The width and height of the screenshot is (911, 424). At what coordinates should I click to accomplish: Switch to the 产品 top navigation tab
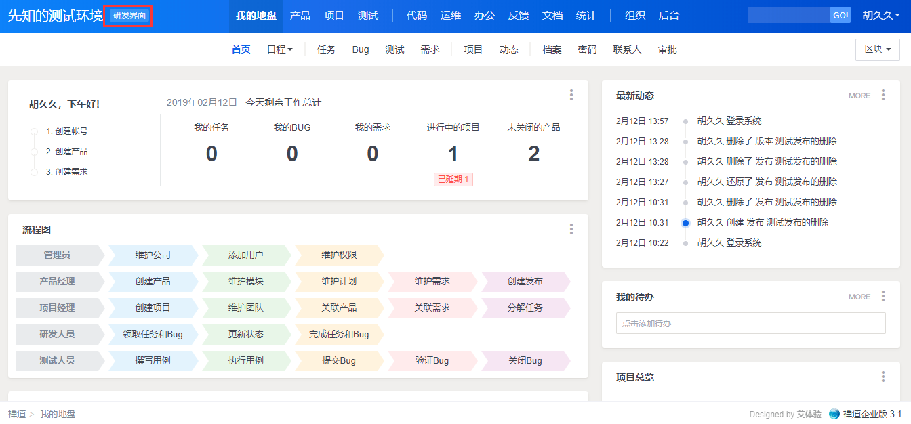click(x=300, y=16)
